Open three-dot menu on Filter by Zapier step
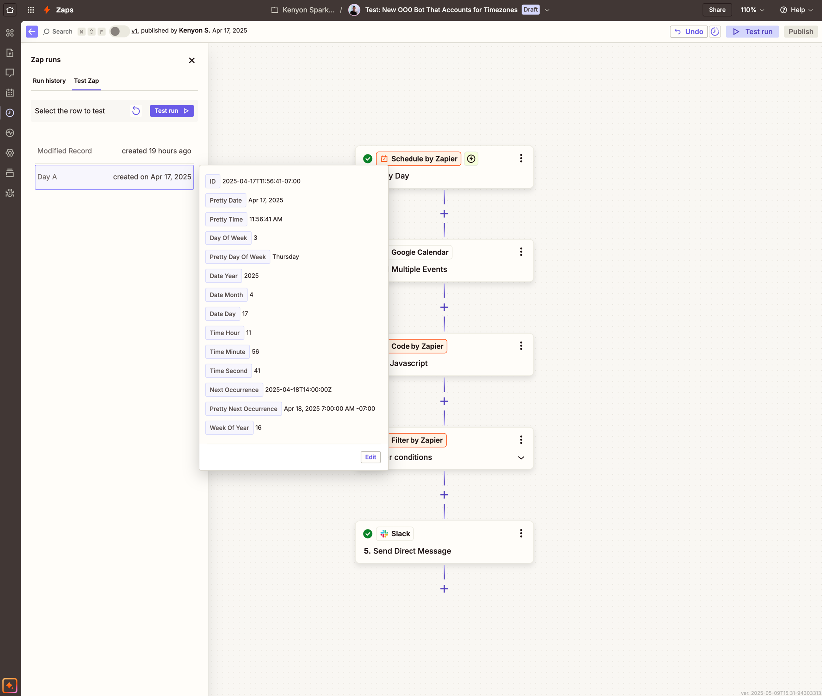822x696 pixels. [521, 440]
